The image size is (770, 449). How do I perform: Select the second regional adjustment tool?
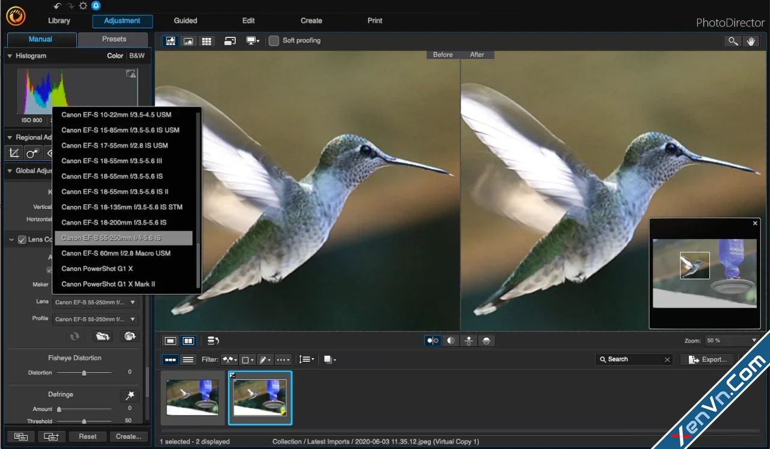(x=32, y=153)
